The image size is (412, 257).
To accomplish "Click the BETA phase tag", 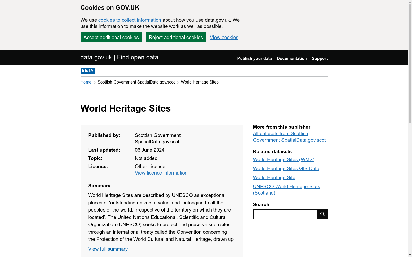I will coord(88,71).
